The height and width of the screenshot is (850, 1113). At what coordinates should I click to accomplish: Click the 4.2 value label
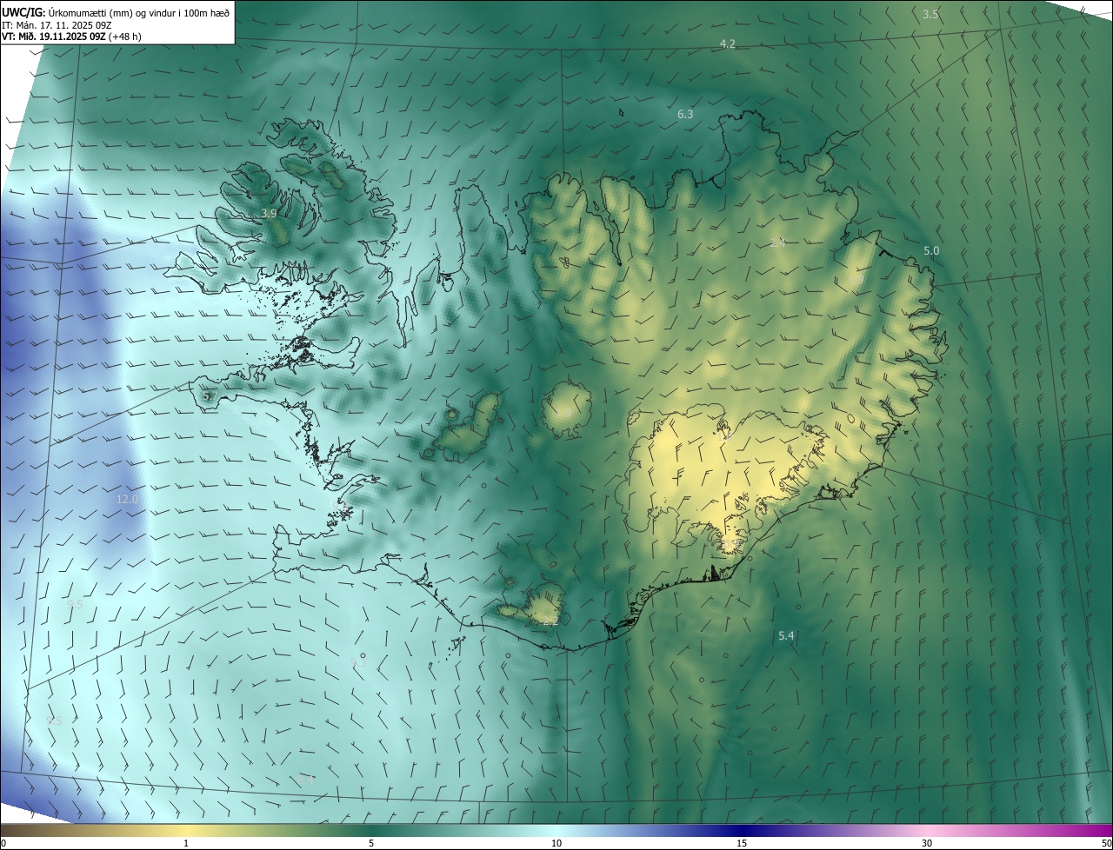coord(728,44)
